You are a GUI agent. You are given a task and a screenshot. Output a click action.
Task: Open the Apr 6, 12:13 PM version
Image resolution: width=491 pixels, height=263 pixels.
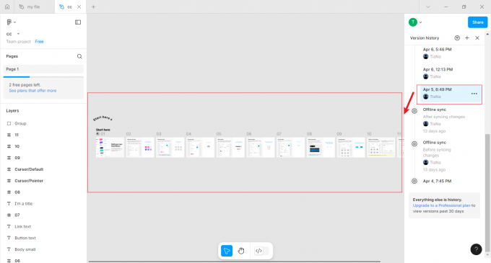tap(450, 73)
